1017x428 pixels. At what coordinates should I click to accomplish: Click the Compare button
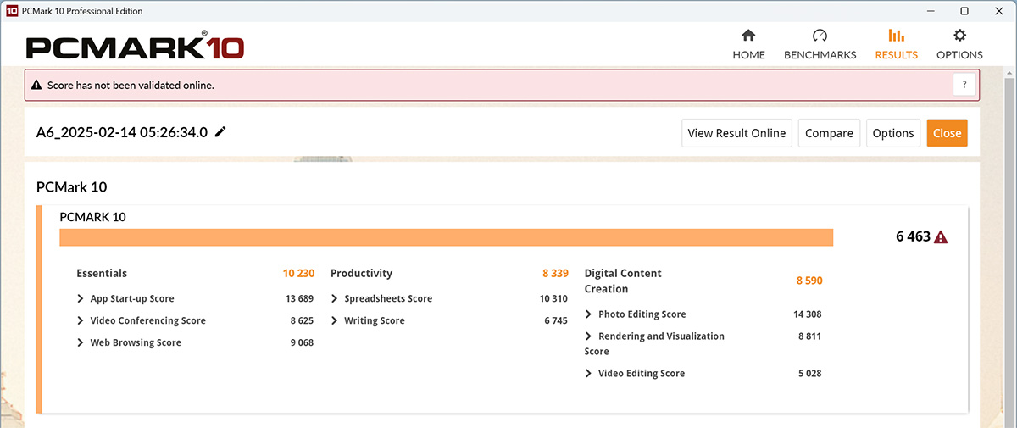[829, 133]
